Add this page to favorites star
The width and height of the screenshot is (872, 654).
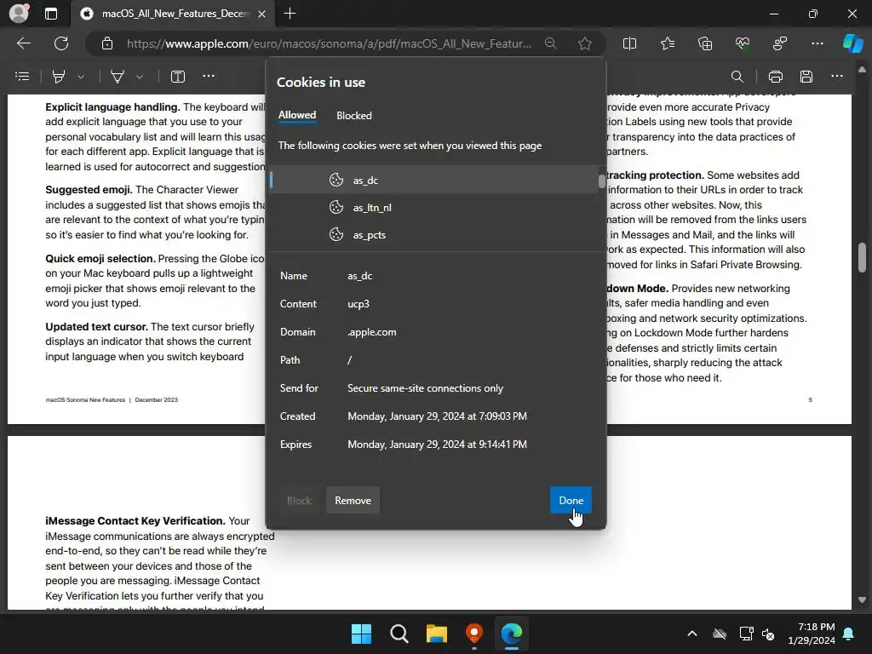click(584, 43)
